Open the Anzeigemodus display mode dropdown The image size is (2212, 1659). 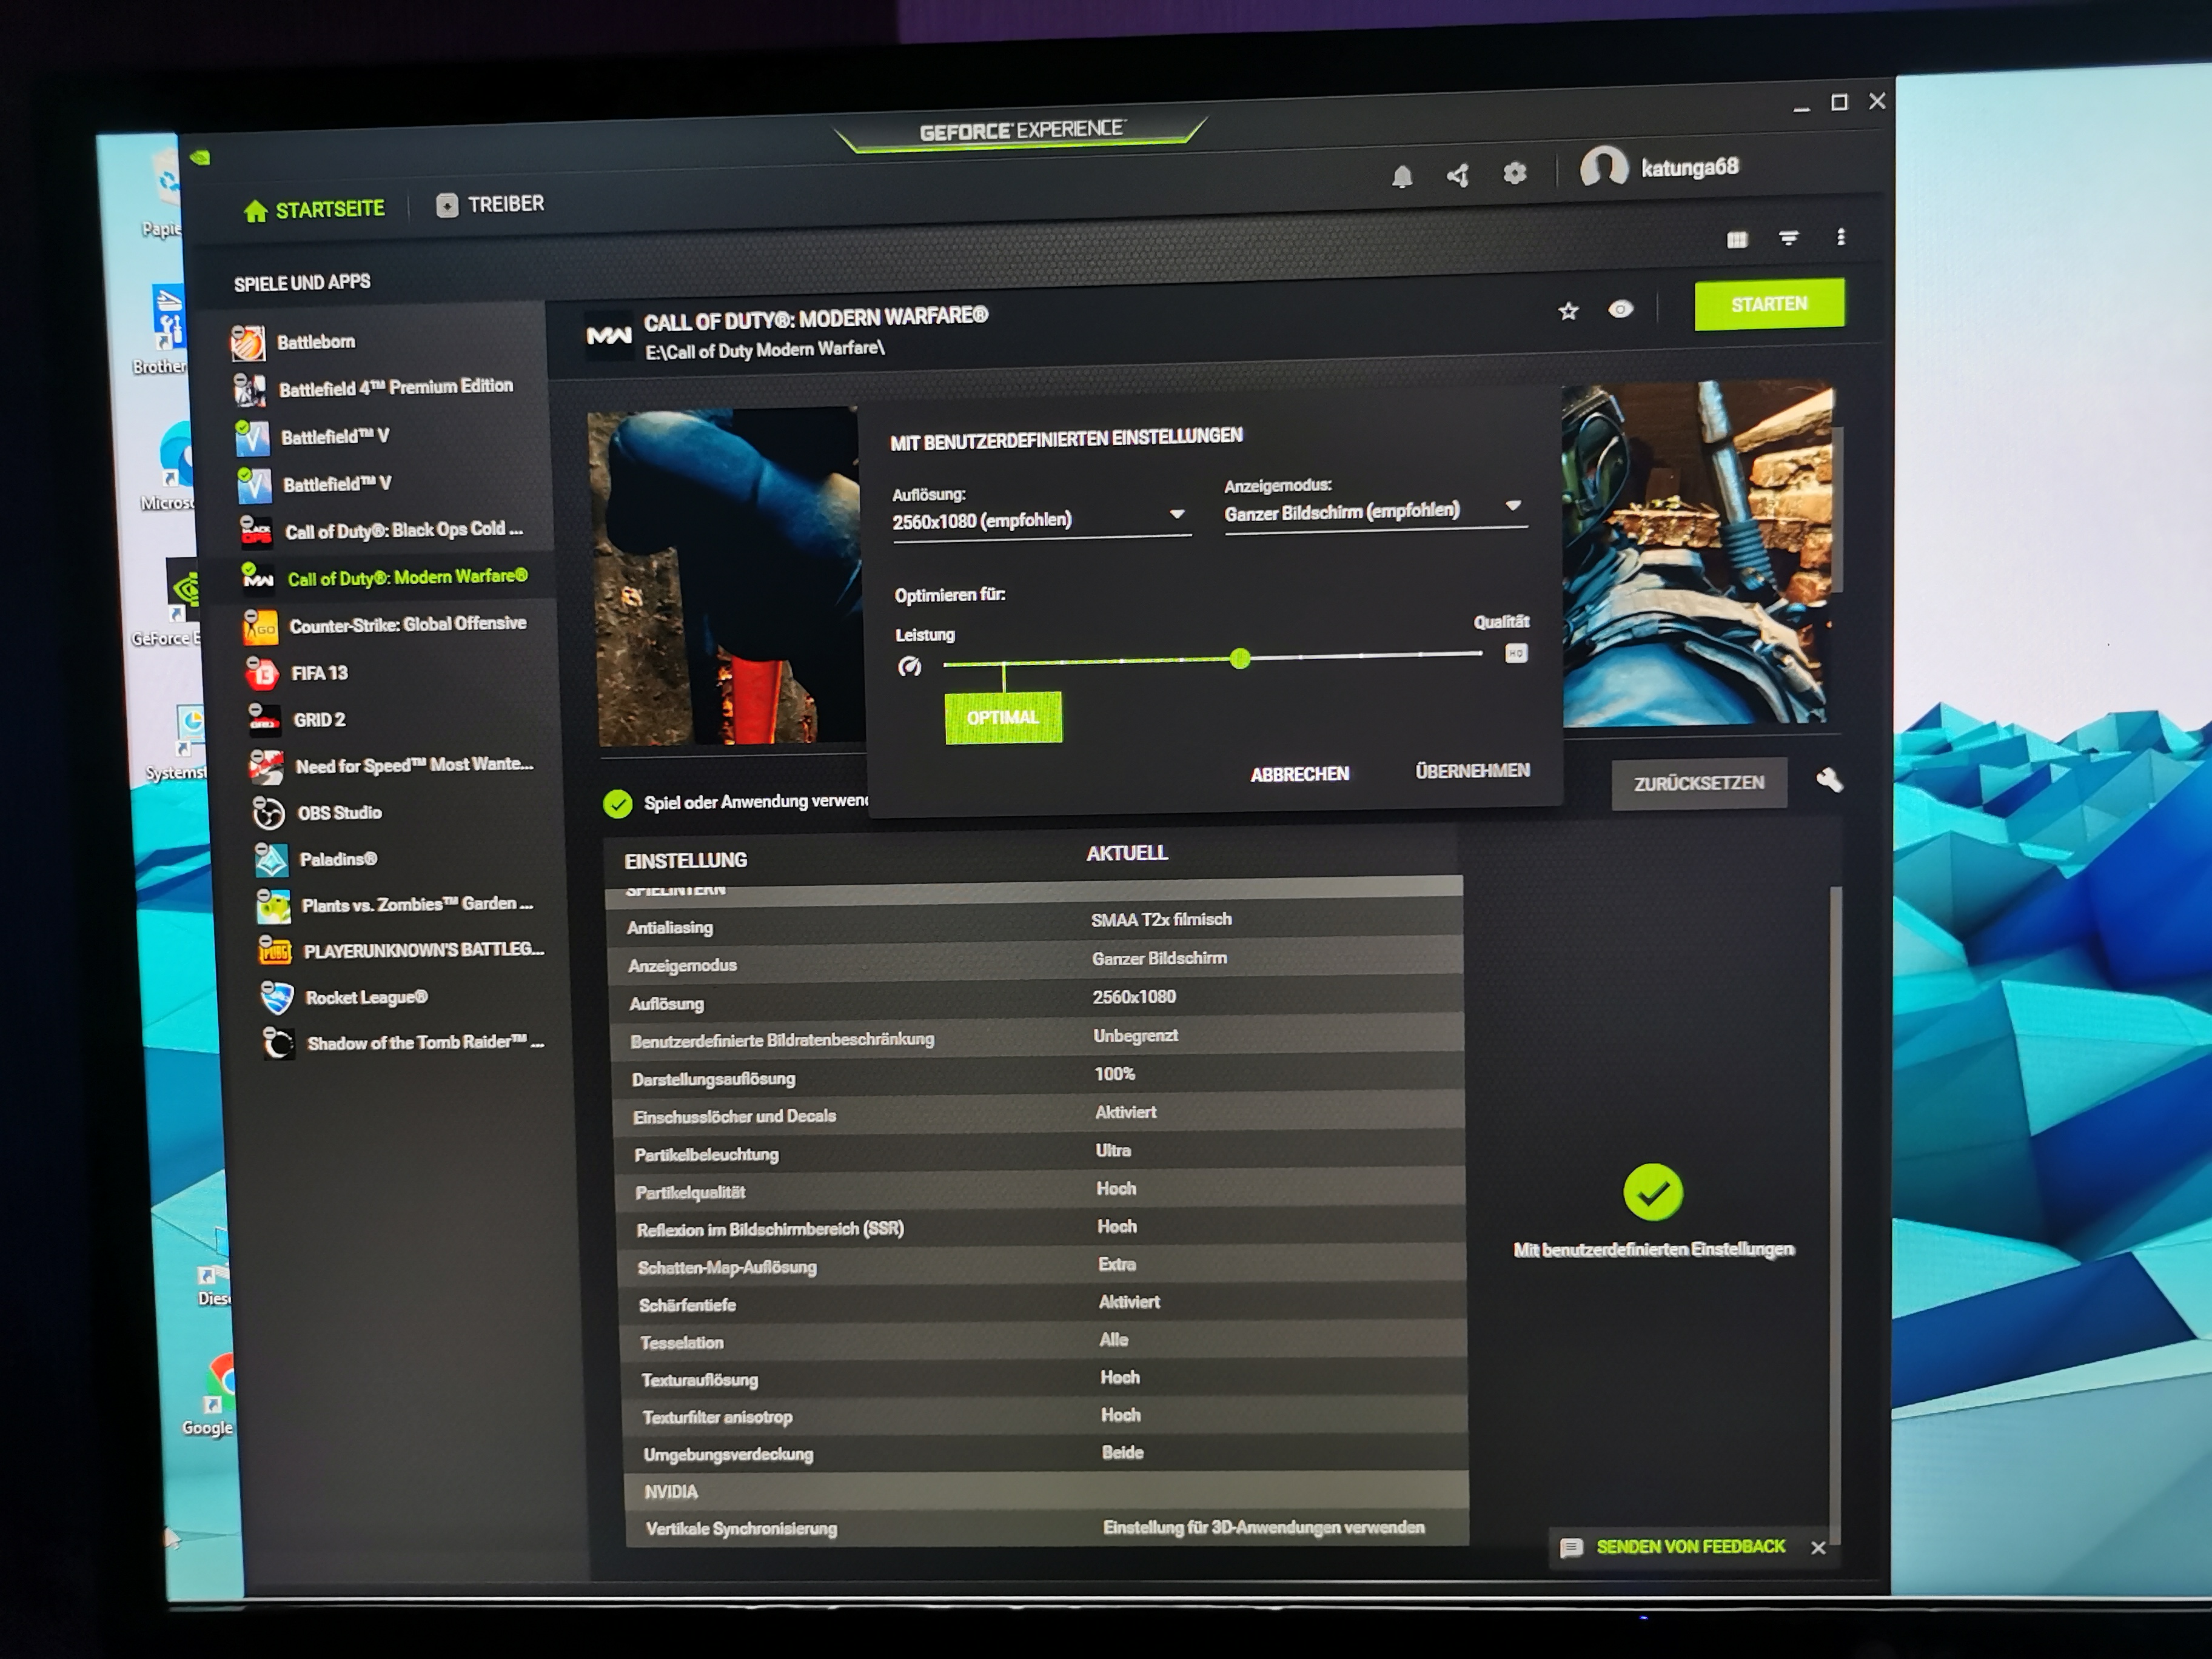[x=1513, y=506]
